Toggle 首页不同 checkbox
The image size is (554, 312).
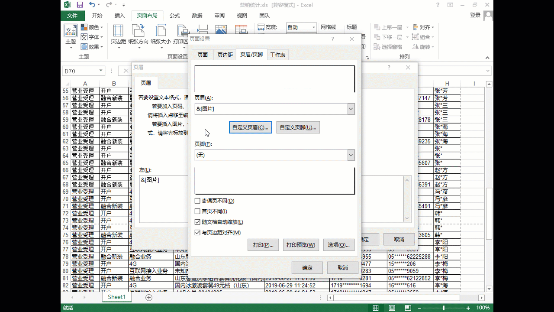point(198,211)
